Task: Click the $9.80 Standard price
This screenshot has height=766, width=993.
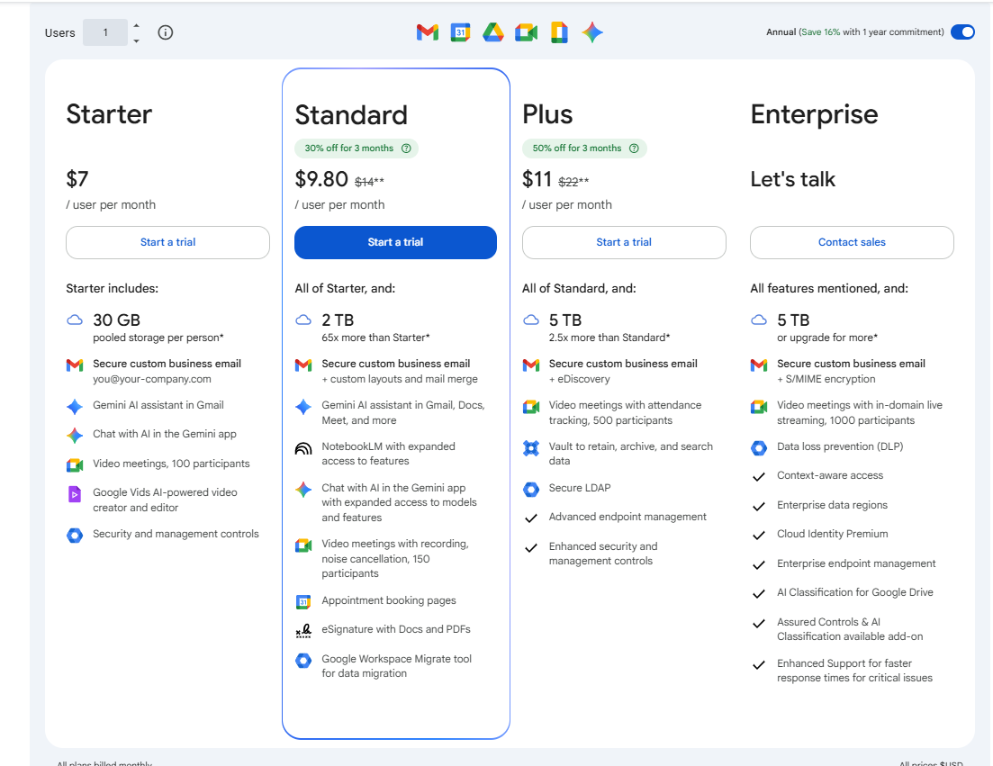Action: 321,179
